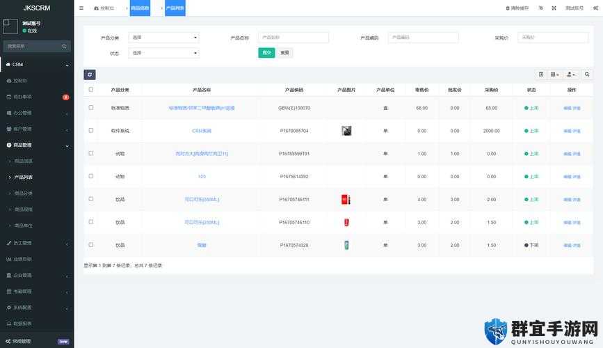This screenshot has width=603, height=348.
Task: Click the fullscreen expand icon in top bar
Action: coord(554,8)
